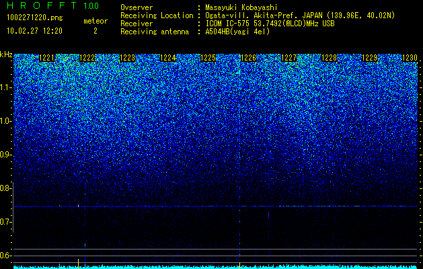Click the ICOM IC-575 receiver details
423x269 pixels.
(270, 24)
